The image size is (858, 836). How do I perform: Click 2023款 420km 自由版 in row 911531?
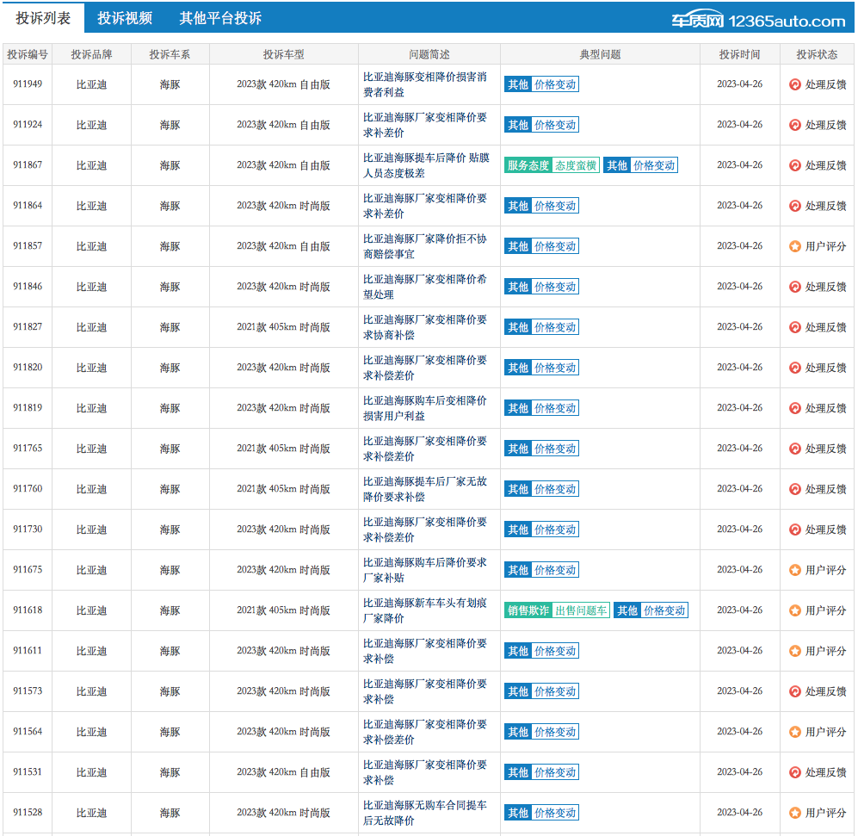283,772
